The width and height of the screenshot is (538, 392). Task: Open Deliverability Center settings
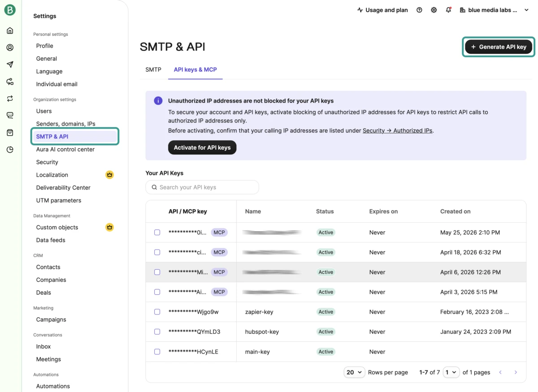(63, 188)
